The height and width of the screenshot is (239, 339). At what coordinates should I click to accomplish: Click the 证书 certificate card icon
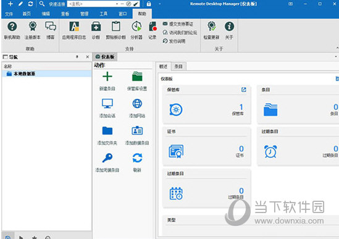coord(176,151)
